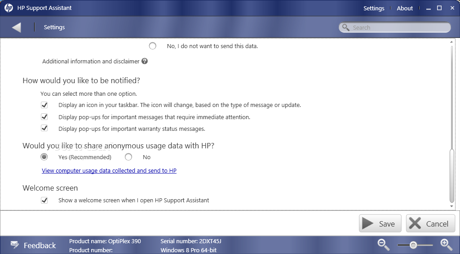Click the Feedback envelope icon
This screenshot has width=460, height=254.
pos(15,244)
